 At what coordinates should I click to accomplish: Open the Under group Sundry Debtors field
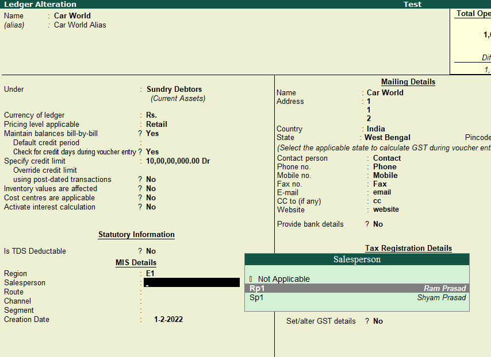pos(174,89)
